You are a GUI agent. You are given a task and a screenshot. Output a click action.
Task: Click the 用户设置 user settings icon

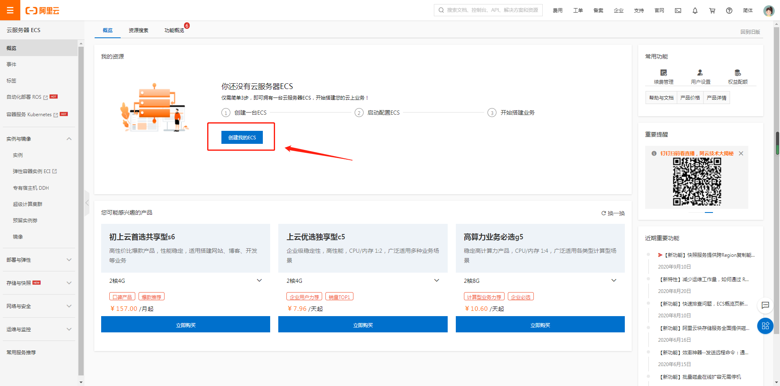point(700,73)
